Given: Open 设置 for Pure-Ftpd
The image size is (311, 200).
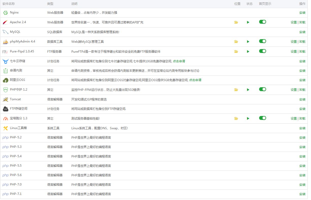Looking at the screenshot, I should pyautogui.click(x=294, y=52).
